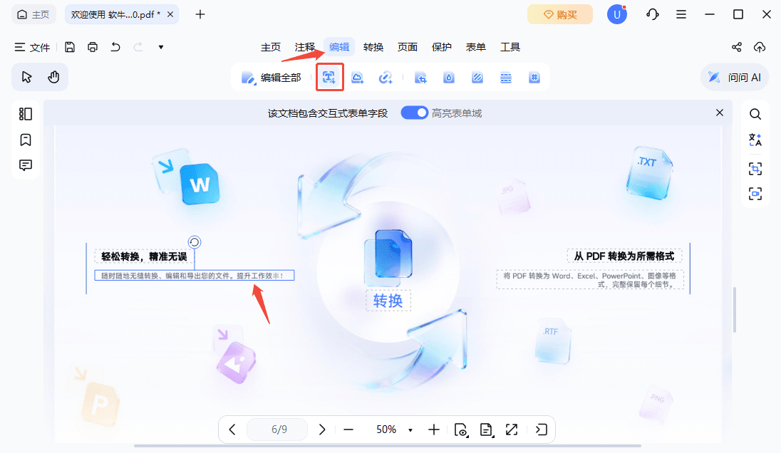
Task: Save the document with the disk icon
Action: (x=70, y=47)
